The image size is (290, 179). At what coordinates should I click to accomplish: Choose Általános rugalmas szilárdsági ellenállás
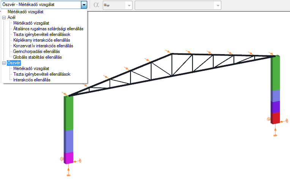pyautogui.click(x=48, y=29)
